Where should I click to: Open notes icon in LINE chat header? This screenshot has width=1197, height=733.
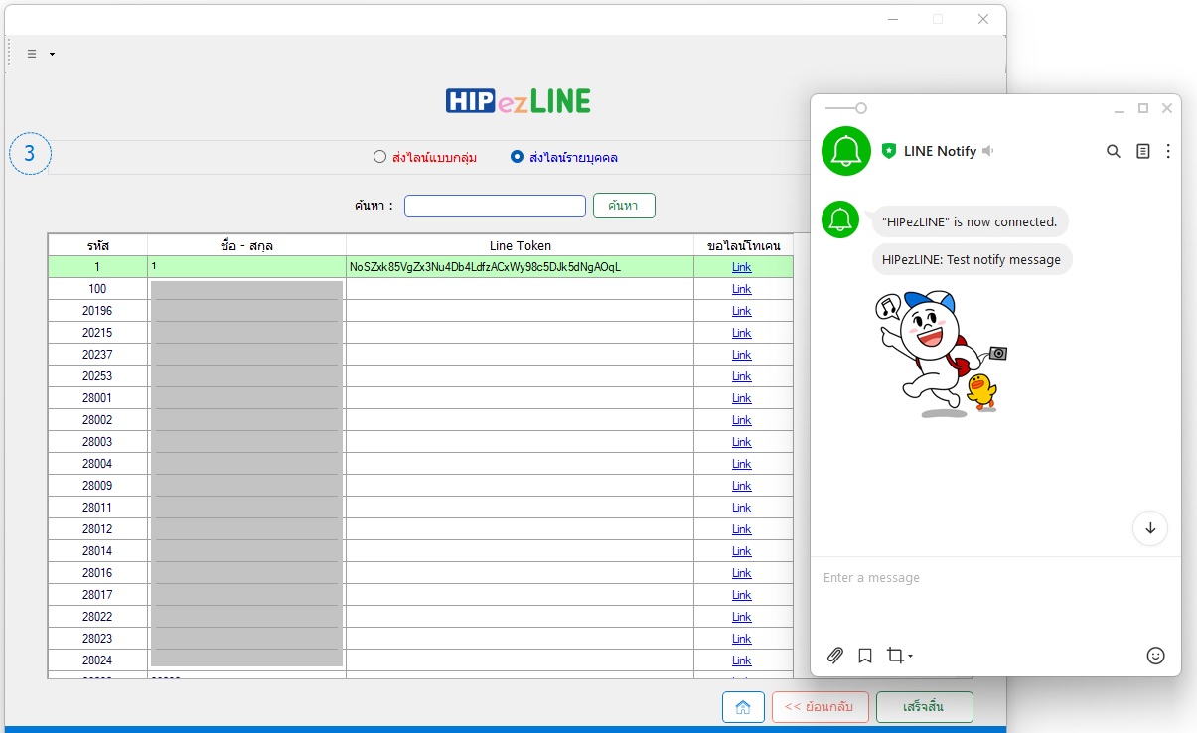(1143, 151)
